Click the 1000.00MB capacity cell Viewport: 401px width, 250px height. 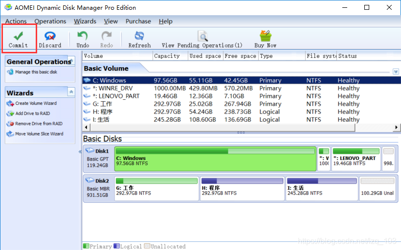(x=170, y=88)
